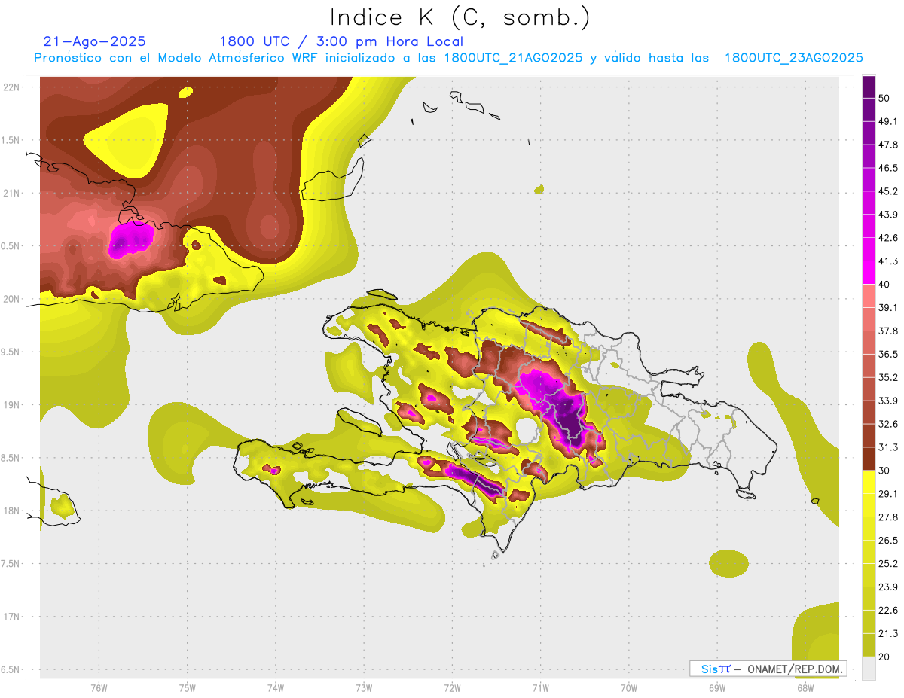904x698 pixels.
Task: Click the color bar value 39.1
Action: 889,307
